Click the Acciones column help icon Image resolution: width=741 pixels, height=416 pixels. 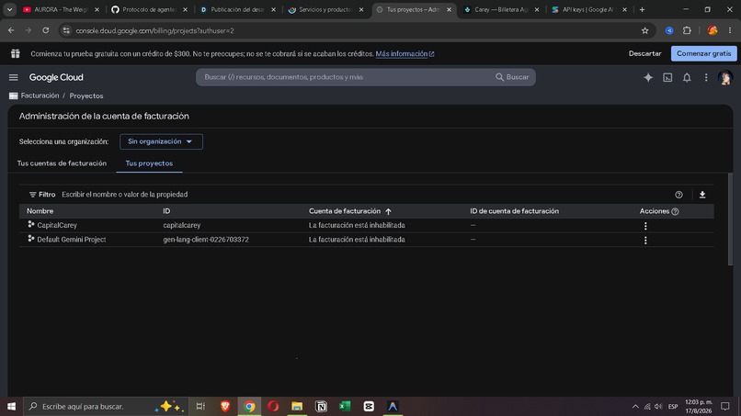pyautogui.click(x=675, y=211)
